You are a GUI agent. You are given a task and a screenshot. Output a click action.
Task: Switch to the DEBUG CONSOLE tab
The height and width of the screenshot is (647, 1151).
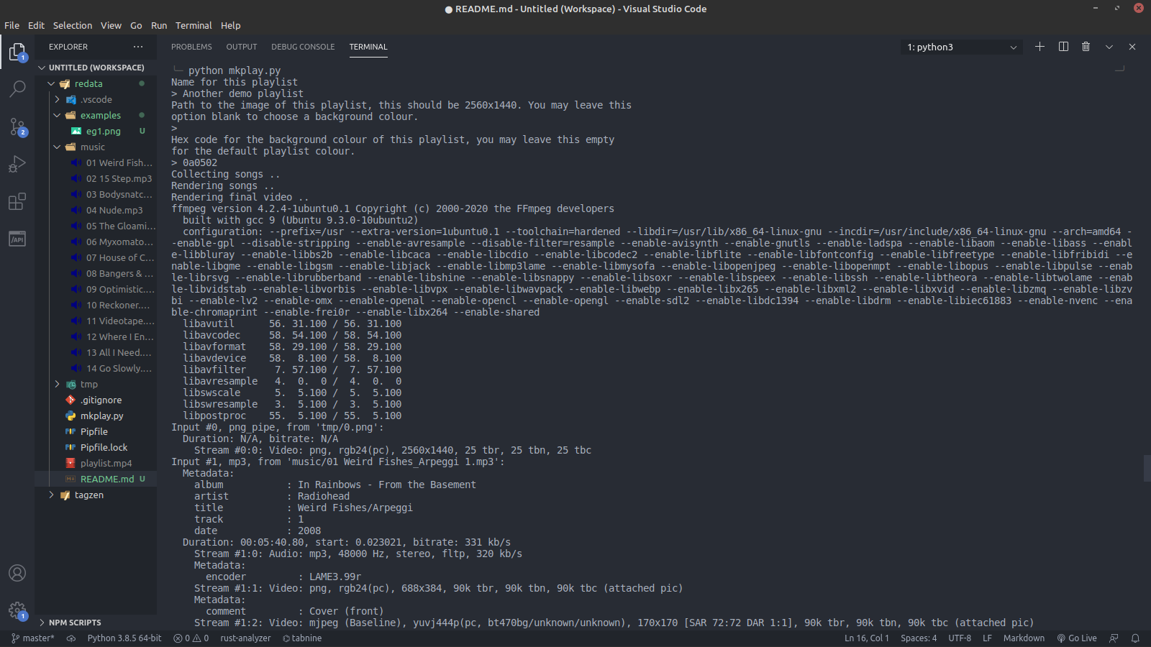(303, 47)
